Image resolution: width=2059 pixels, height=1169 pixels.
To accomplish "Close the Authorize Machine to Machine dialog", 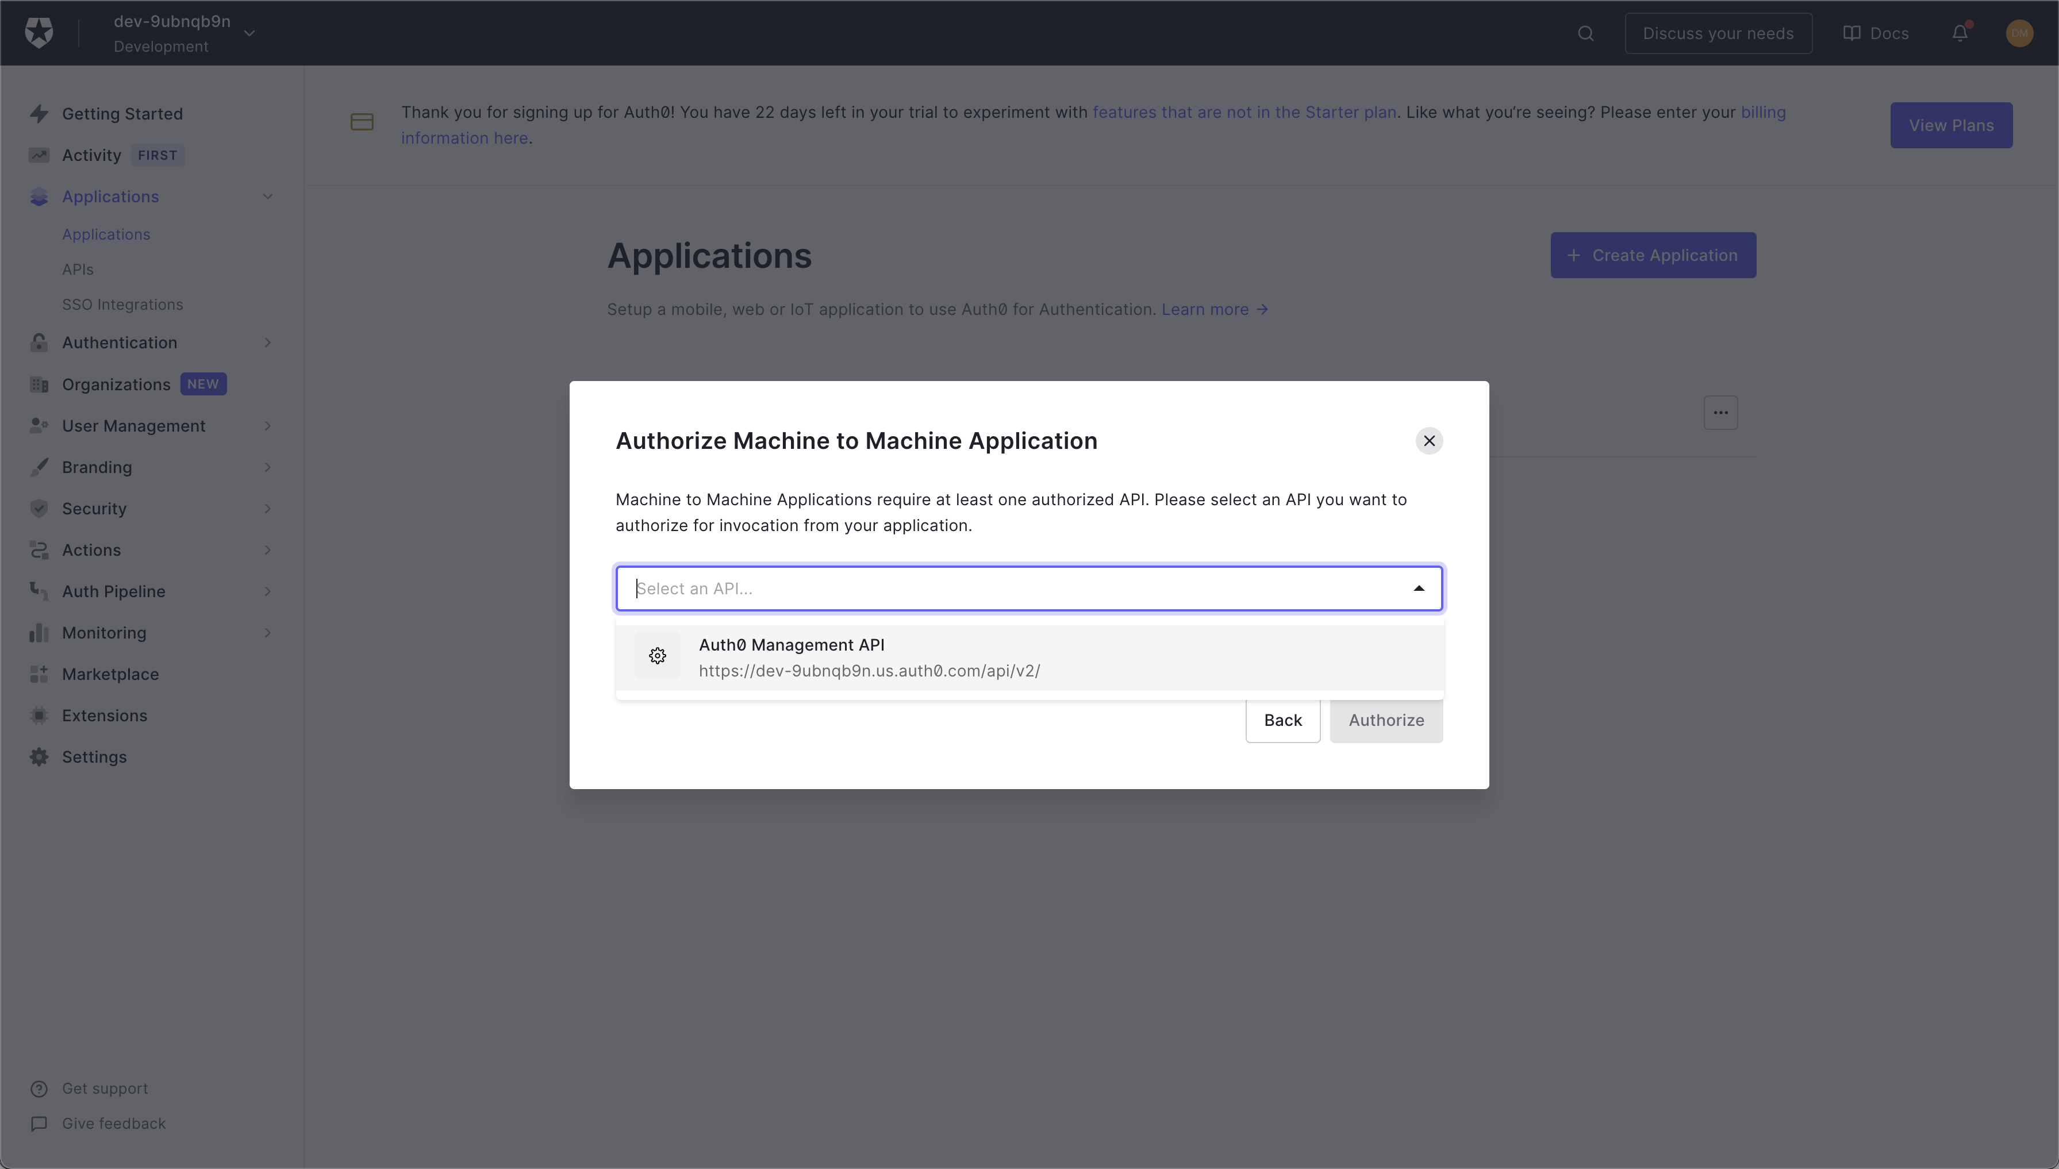I will pyautogui.click(x=1428, y=441).
